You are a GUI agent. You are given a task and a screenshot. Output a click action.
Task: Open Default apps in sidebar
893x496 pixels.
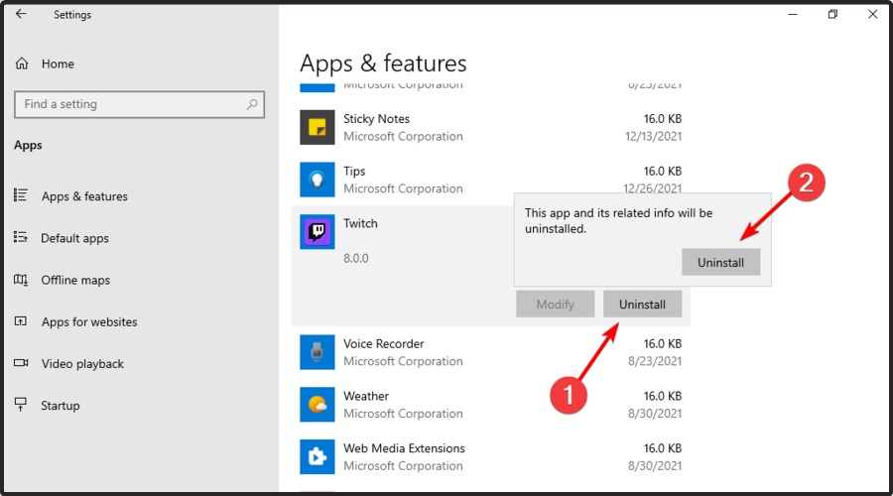tap(74, 238)
